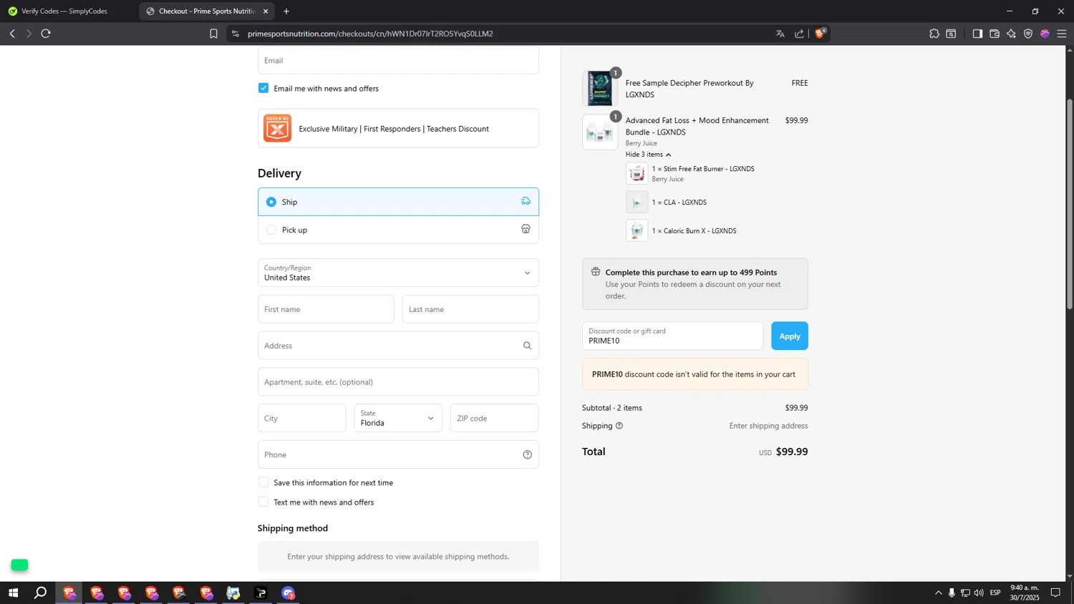This screenshot has height=604, width=1074.
Task: Collapse the Hide 3 items expander
Action: [648, 155]
